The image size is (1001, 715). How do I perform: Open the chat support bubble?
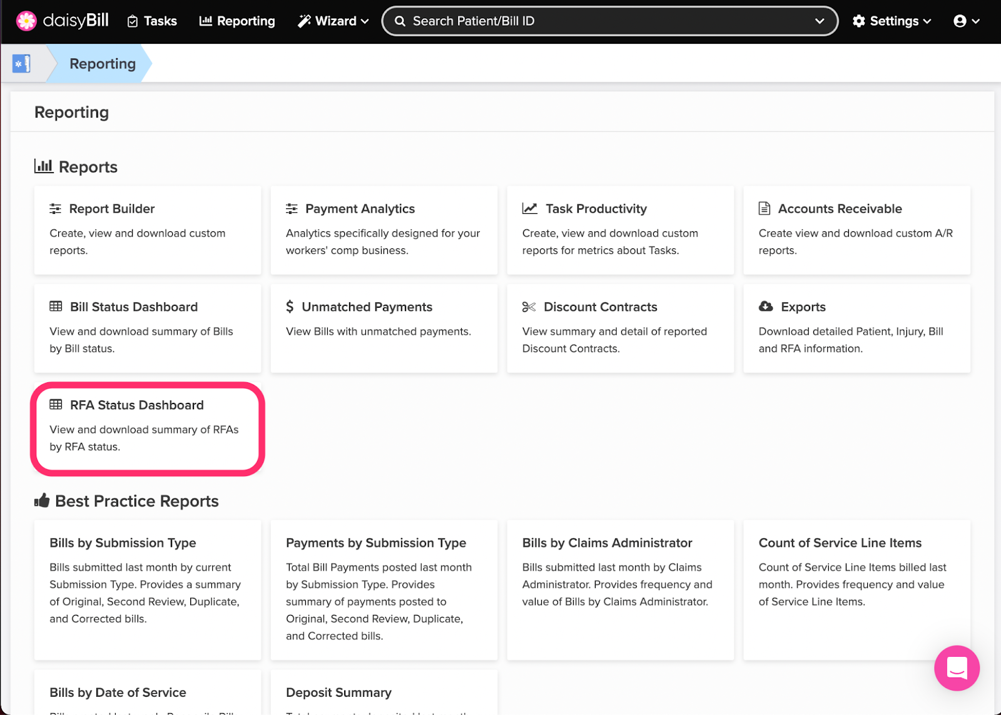[957, 667]
